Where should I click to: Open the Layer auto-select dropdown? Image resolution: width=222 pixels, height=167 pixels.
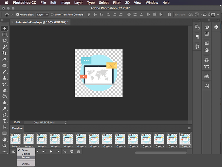click(x=42, y=15)
